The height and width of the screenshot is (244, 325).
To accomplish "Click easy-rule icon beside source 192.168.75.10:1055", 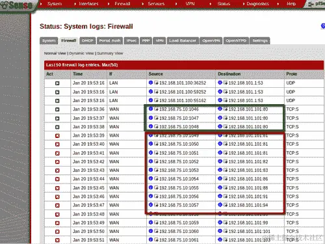I will [x=156, y=187].
